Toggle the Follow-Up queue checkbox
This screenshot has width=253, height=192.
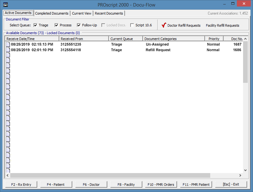(x=79, y=25)
